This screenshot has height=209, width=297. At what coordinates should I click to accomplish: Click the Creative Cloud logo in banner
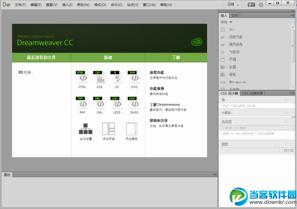tap(197, 42)
